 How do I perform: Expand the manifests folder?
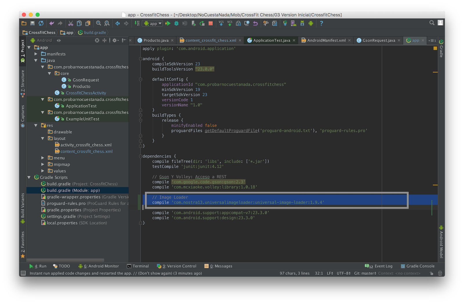pyautogui.click(x=36, y=54)
